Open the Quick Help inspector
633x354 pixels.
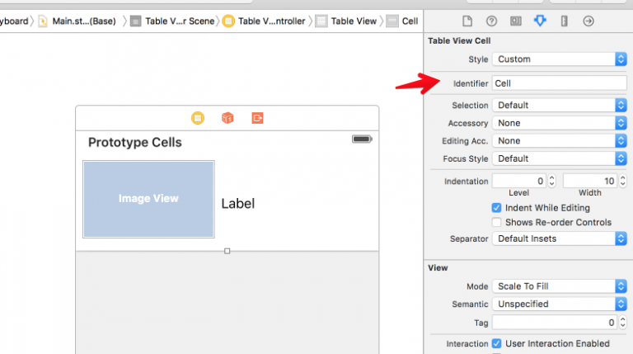point(491,21)
